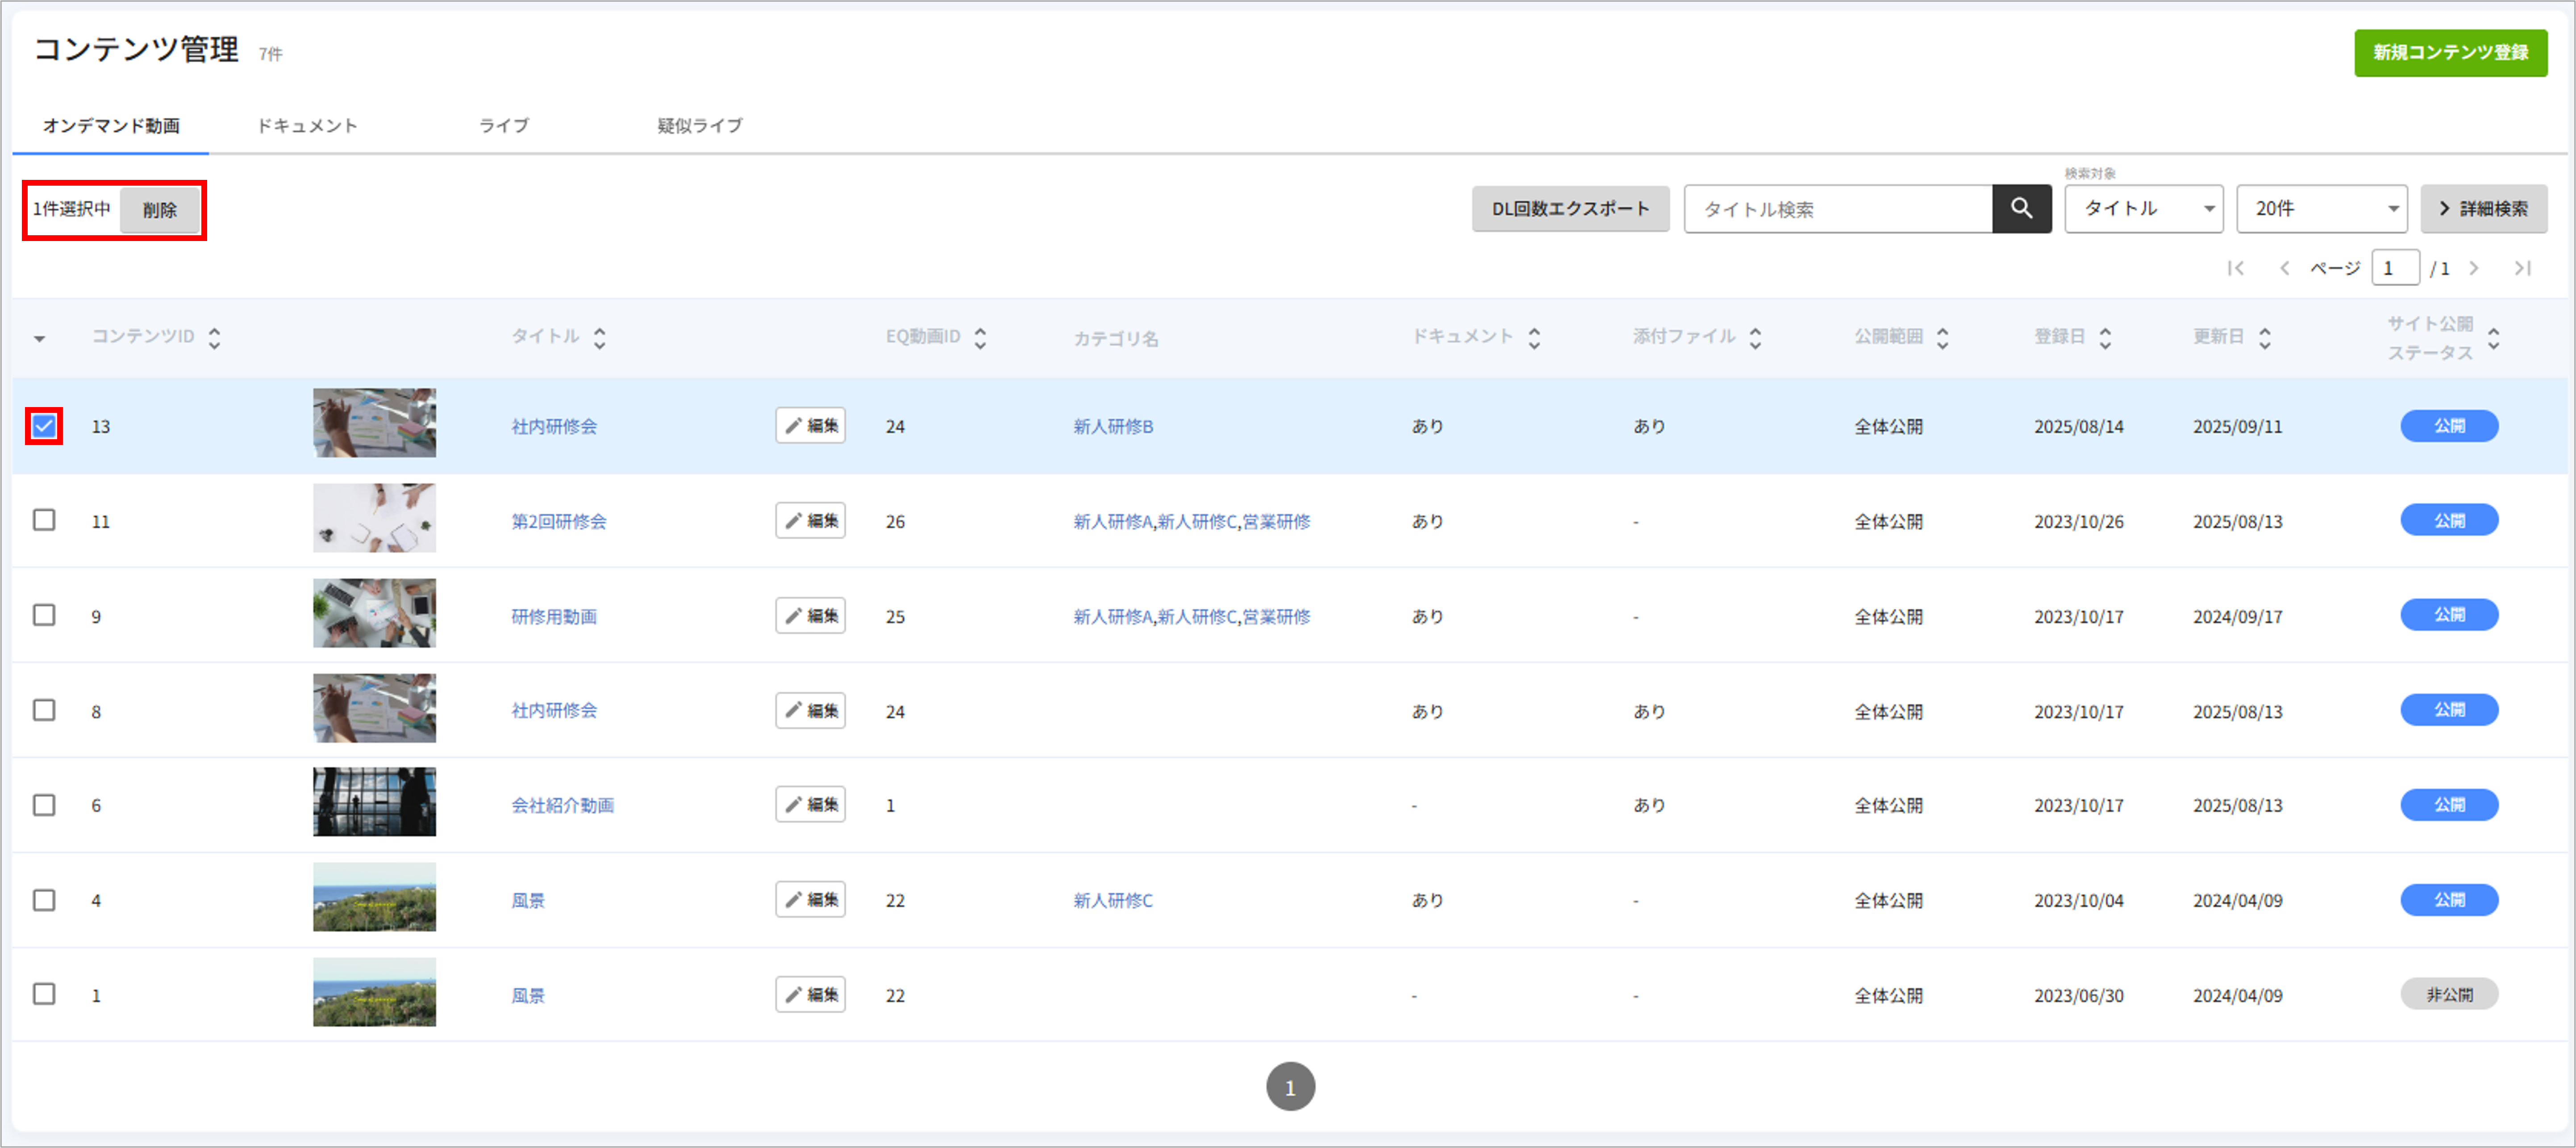The height and width of the screenshot is (1148, 2576).
Task: Open the 研修用動画 title link
Action: click(x=554, y=616)
